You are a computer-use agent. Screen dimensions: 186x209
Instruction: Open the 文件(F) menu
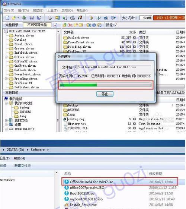[9, 10]
